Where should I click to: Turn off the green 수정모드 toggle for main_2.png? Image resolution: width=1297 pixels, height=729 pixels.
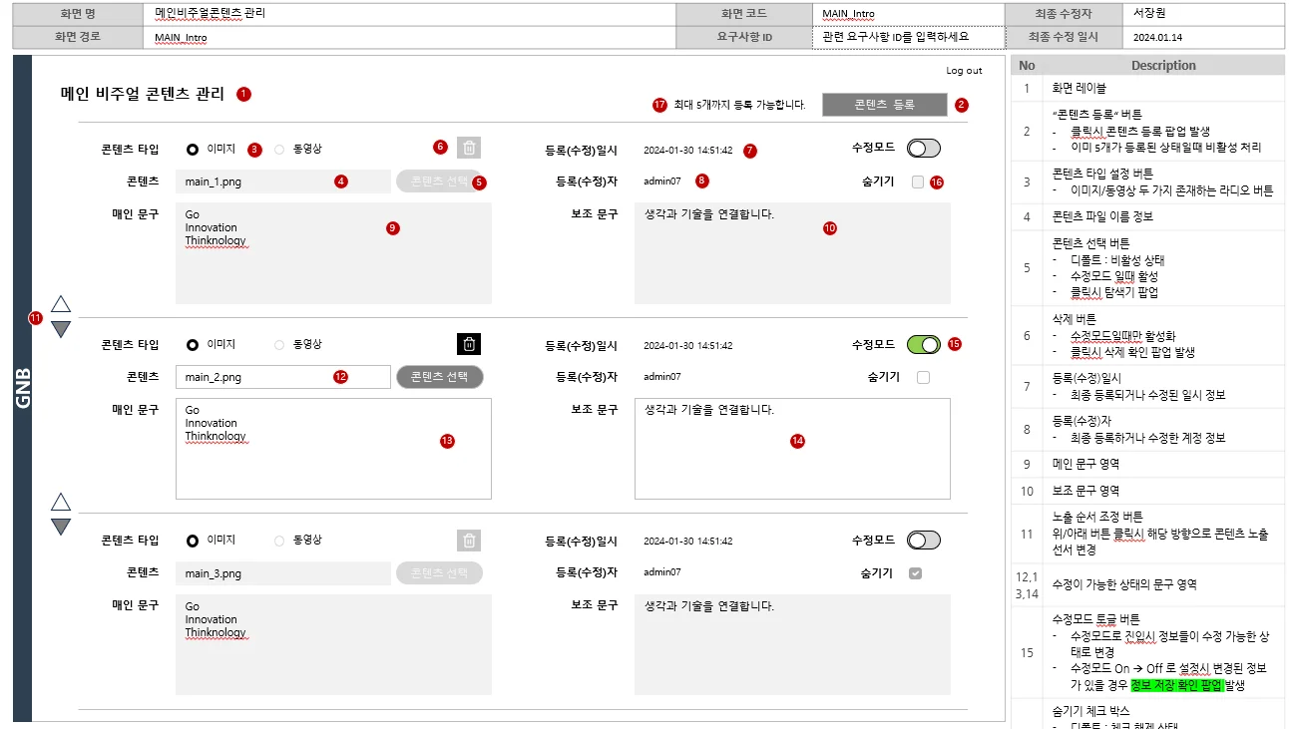pos(924,344)
